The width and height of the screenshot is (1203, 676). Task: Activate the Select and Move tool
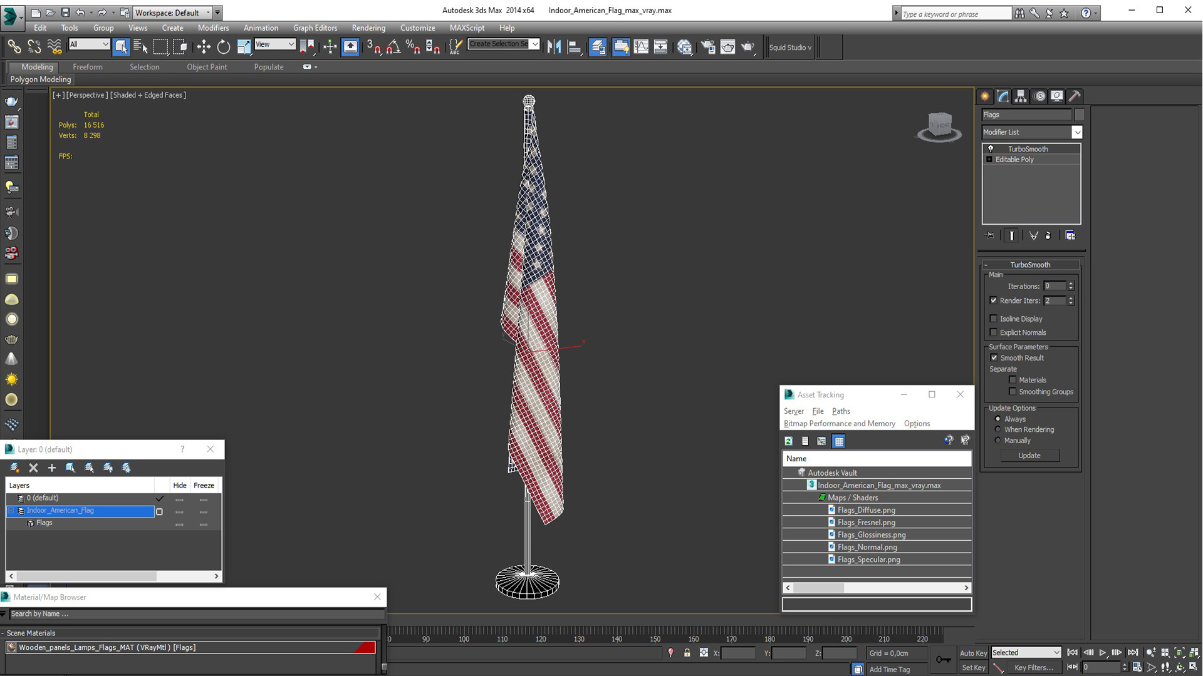point(204,46)
